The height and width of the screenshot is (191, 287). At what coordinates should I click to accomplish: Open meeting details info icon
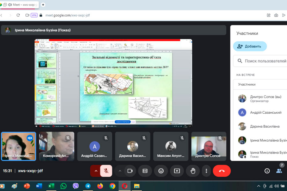click(267, 171)
